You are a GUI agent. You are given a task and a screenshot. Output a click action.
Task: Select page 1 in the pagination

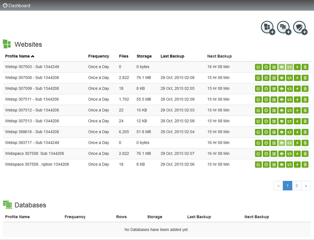tap(287, 186)
